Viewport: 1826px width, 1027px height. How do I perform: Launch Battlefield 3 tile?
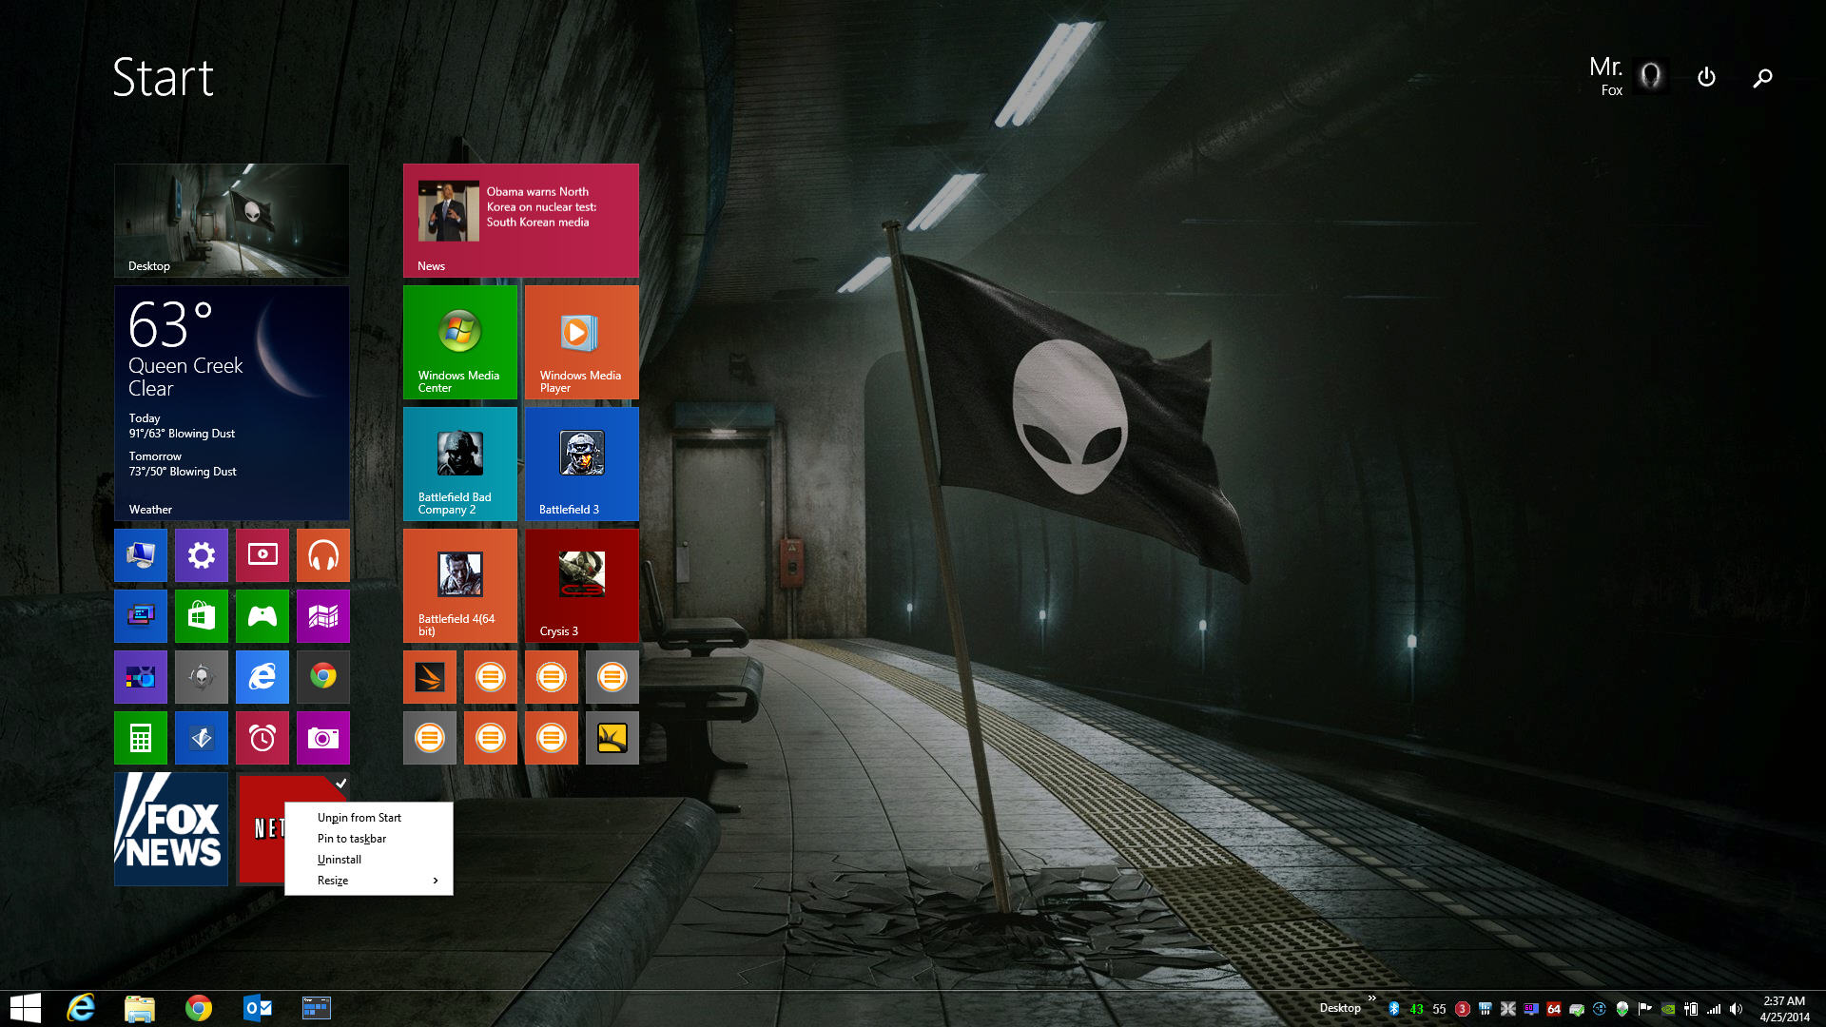coord(581,463)
